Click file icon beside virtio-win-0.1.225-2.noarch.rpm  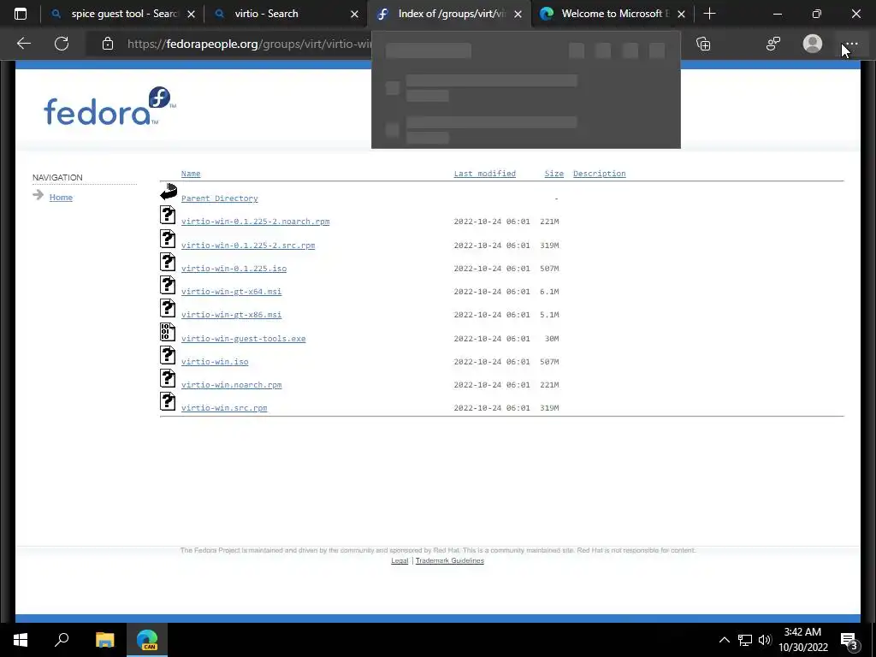pyautogui.click(x=168, y=215)
